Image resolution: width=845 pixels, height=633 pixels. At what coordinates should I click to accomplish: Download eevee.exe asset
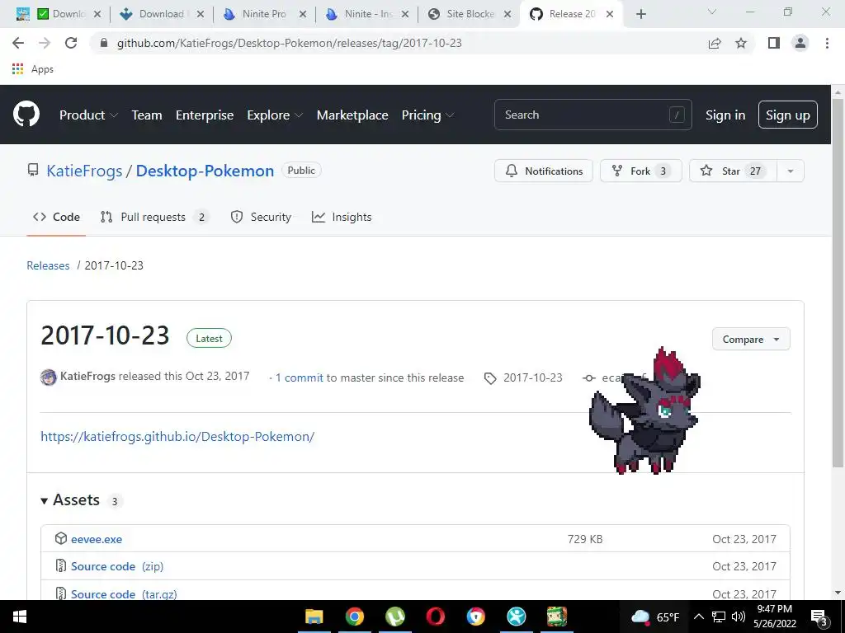coord(97,539)
